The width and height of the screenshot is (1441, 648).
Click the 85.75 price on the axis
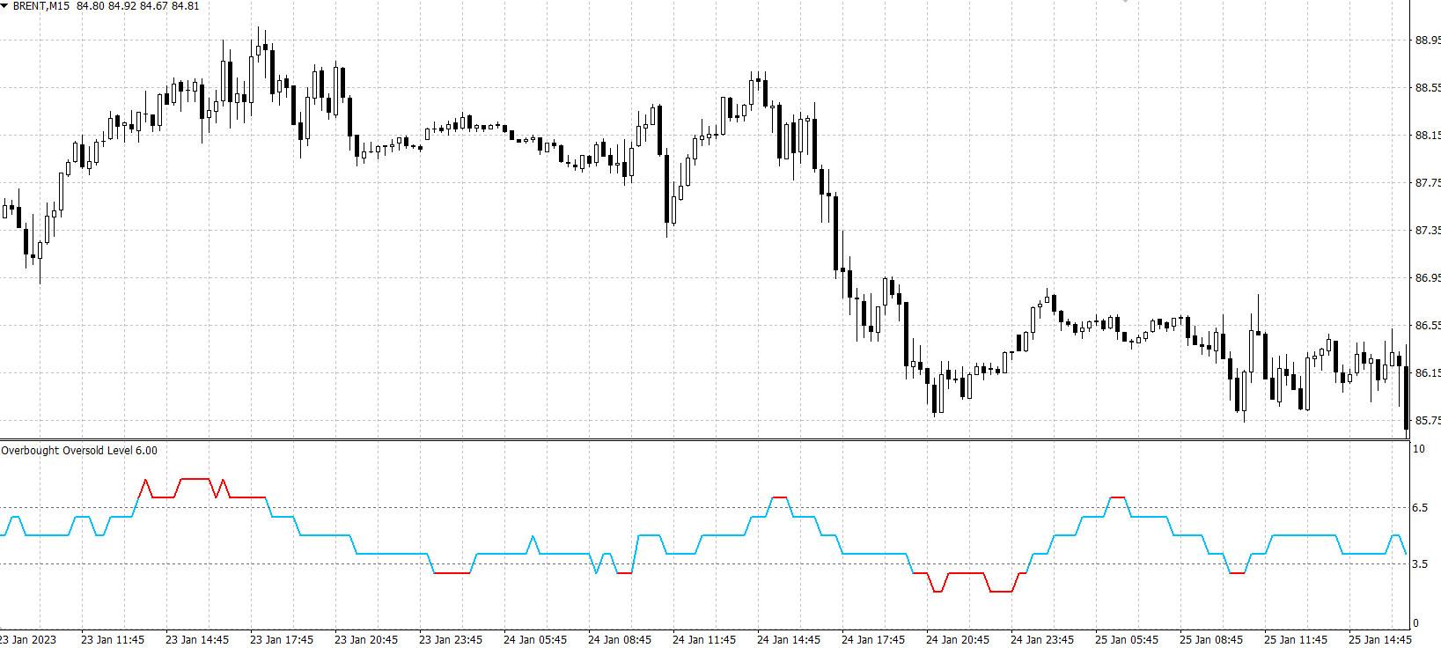[1425, 421]
